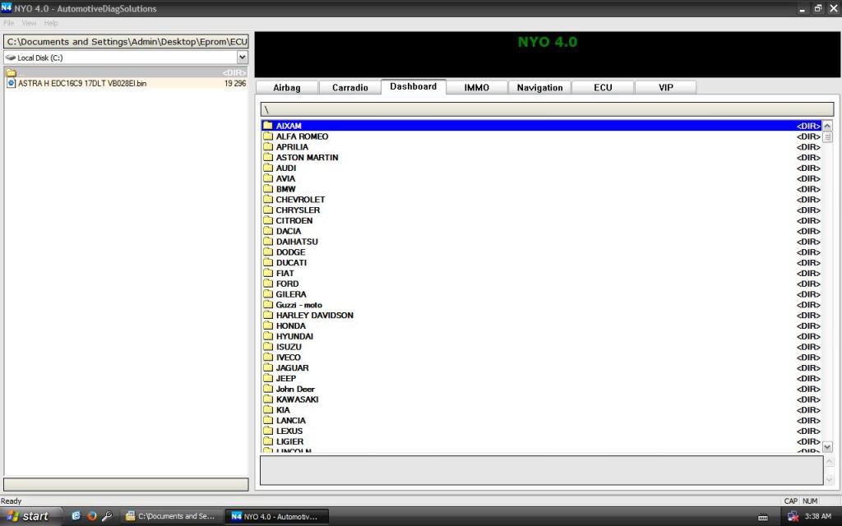
Task: Open the Help menu
Action: (x=51, y=23)
